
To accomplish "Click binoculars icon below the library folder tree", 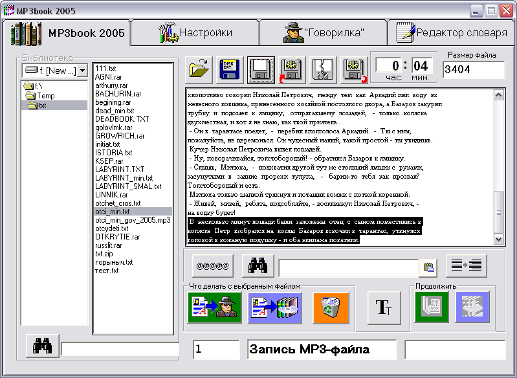I will 43,346.
